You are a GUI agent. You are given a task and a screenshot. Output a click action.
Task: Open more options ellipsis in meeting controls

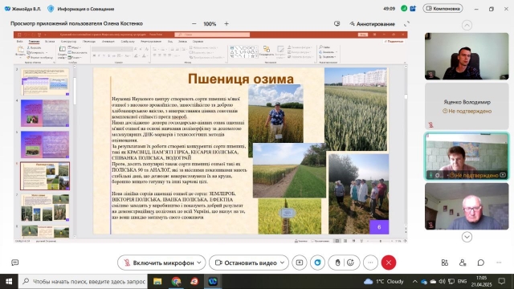[x=370, y=263]
